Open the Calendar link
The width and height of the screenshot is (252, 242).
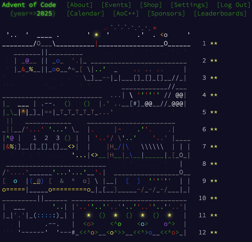pos(85,13)
